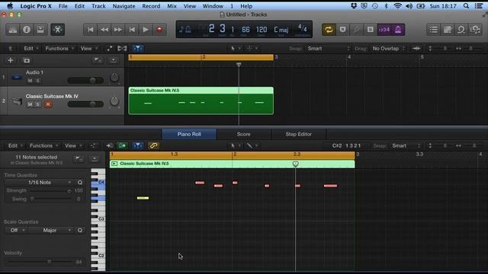This screenshot has height=274, width=488.
Task: Click the Add Track plus button
Action: point(10,60)
